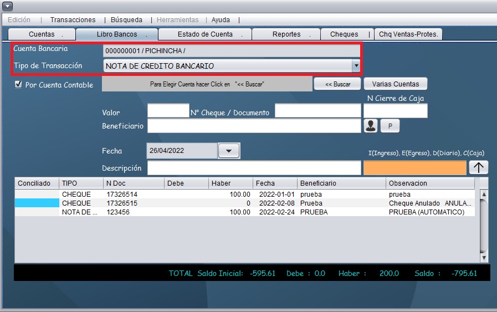Switch to the Estado de Cuenta tab

205,34
